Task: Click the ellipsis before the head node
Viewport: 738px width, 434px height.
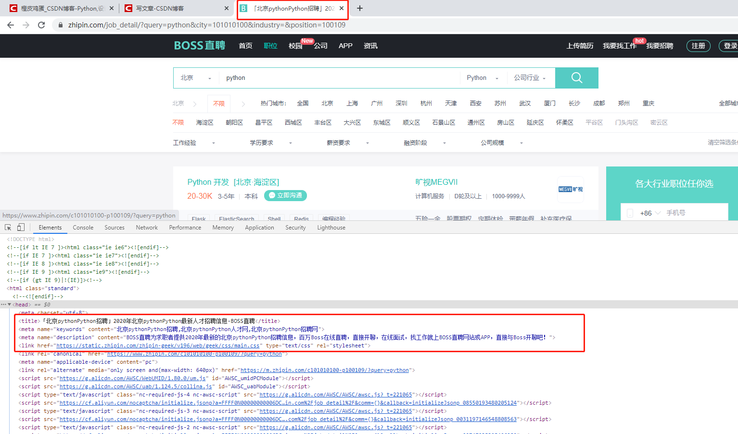Action: click(x=3, y=305)
